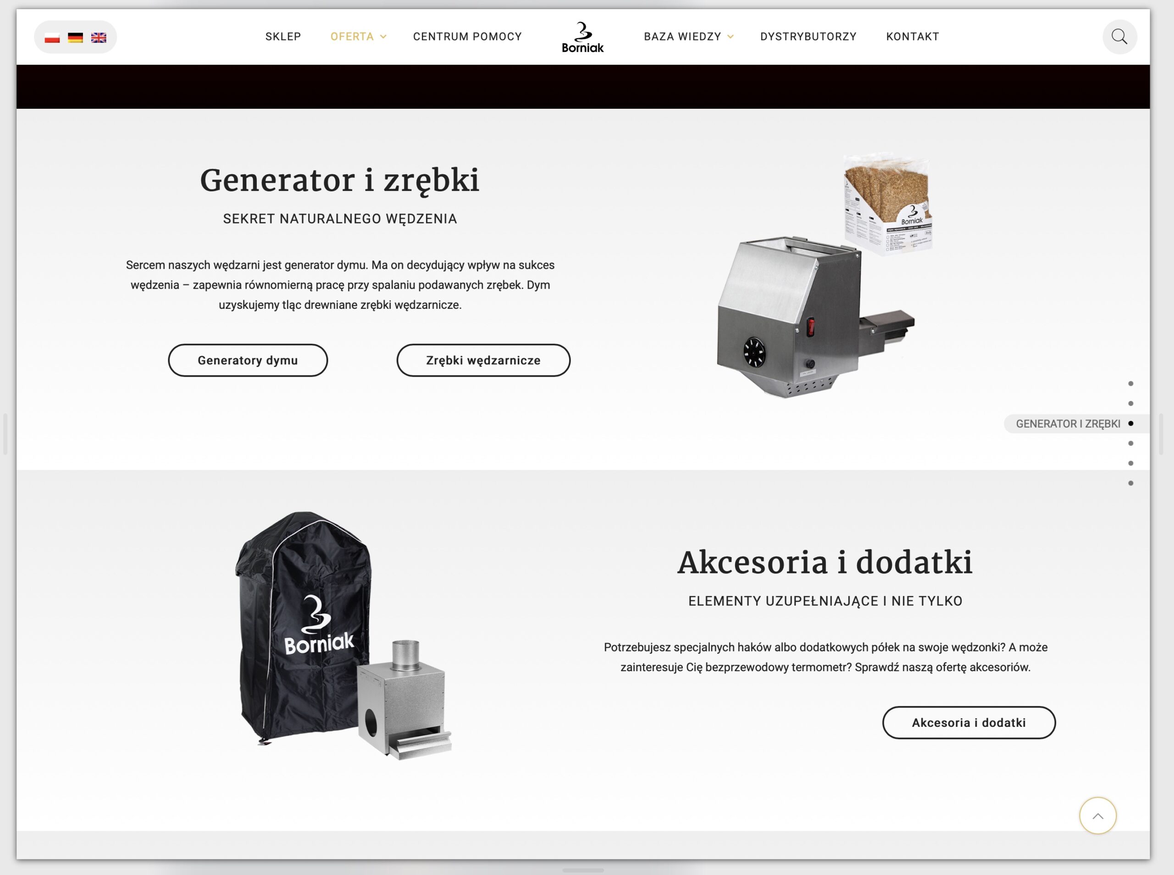Expand the Baza Wiedzy dropdown arrow
Screen dimensions: 1174x875
pyautogui.click(x=731, y=37)
